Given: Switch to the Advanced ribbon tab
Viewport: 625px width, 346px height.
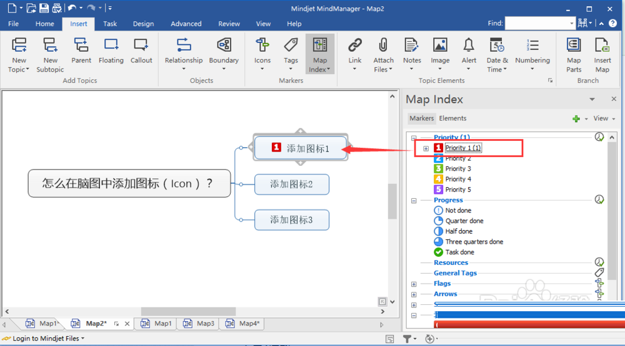Looking at the screenshot, I should (x=186, y=24).
